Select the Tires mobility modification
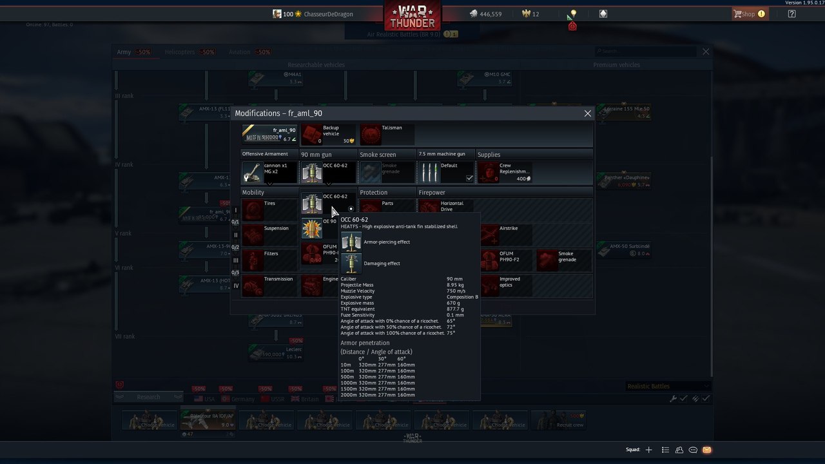The height and width of the screenshot is (464, 825). [269, 209]
